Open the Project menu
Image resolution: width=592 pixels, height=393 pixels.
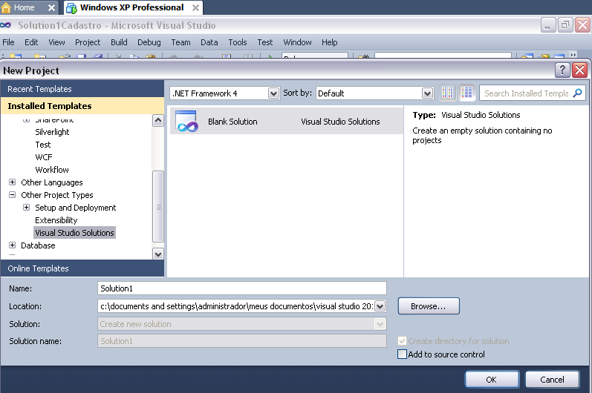click(x=88, y=42)
